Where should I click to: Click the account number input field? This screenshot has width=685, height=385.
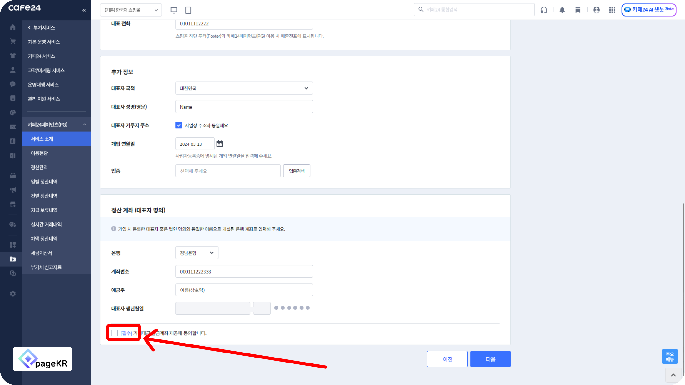tap(244, 271)
